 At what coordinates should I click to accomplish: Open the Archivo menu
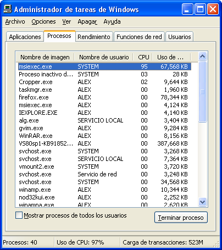click(15, 21)
